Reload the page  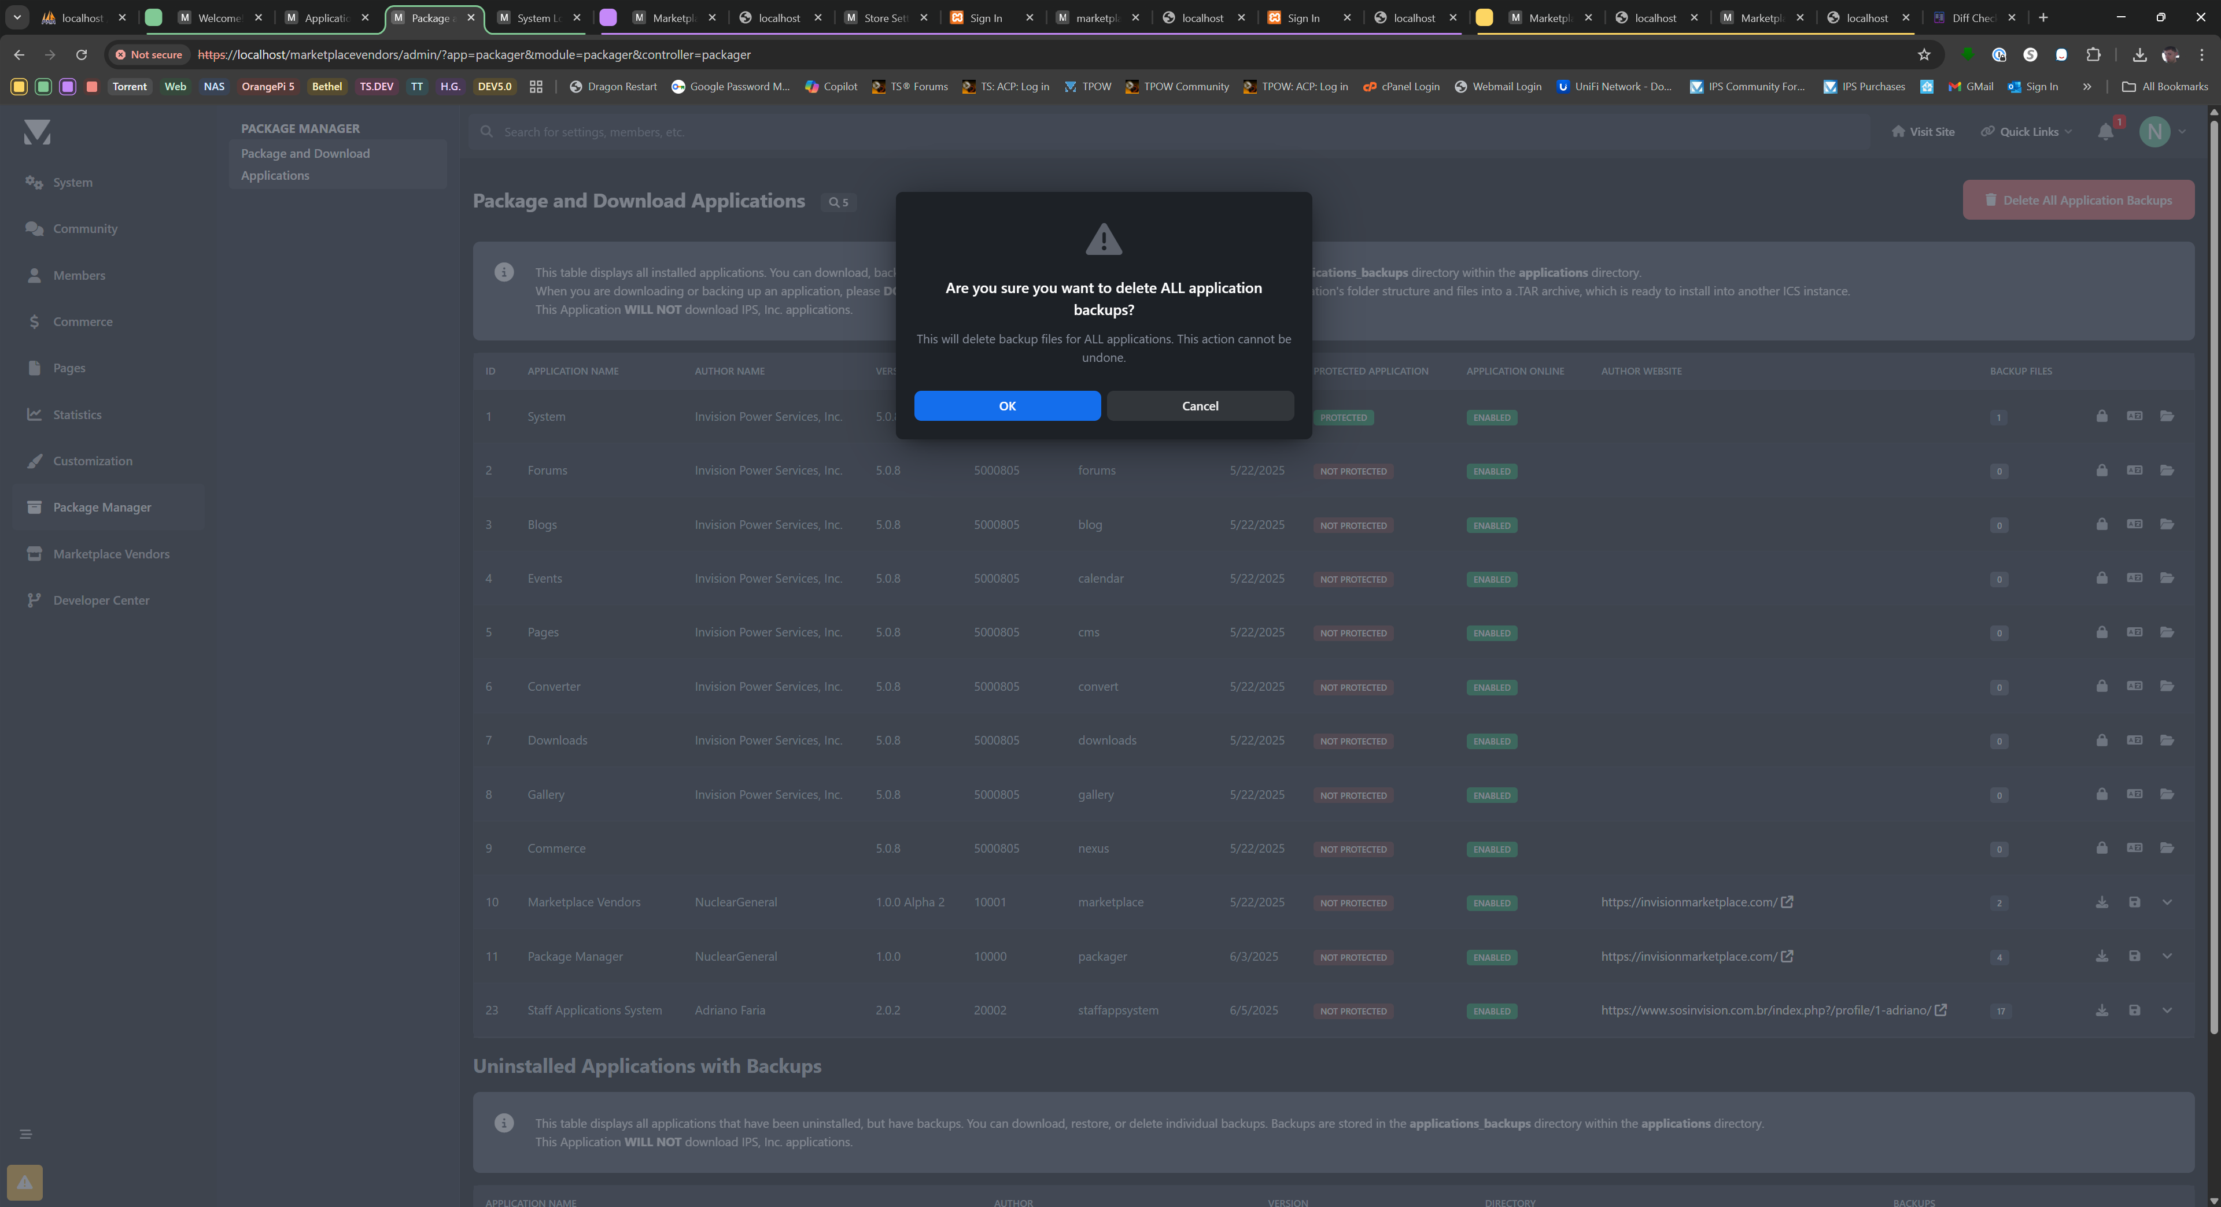pyautogui.click(x=81, y=54)
